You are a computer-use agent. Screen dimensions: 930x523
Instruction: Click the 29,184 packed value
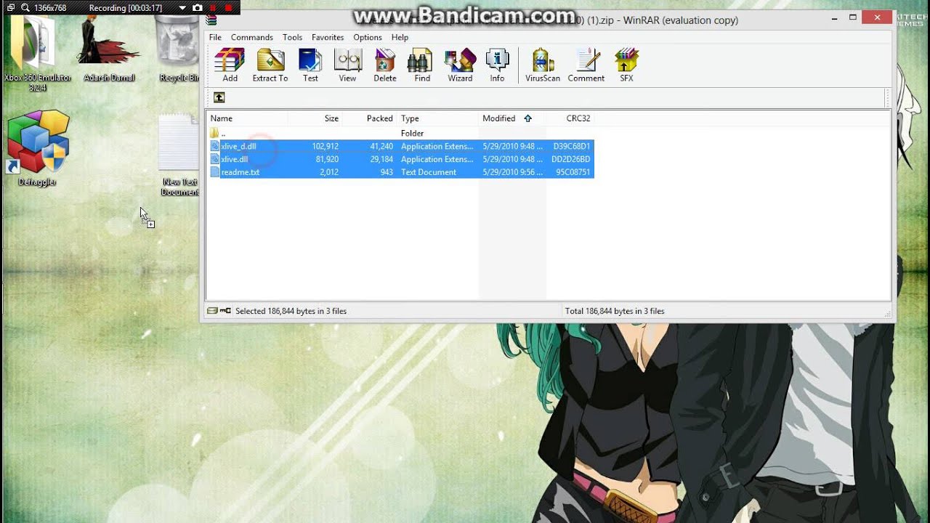coord(381,159)
